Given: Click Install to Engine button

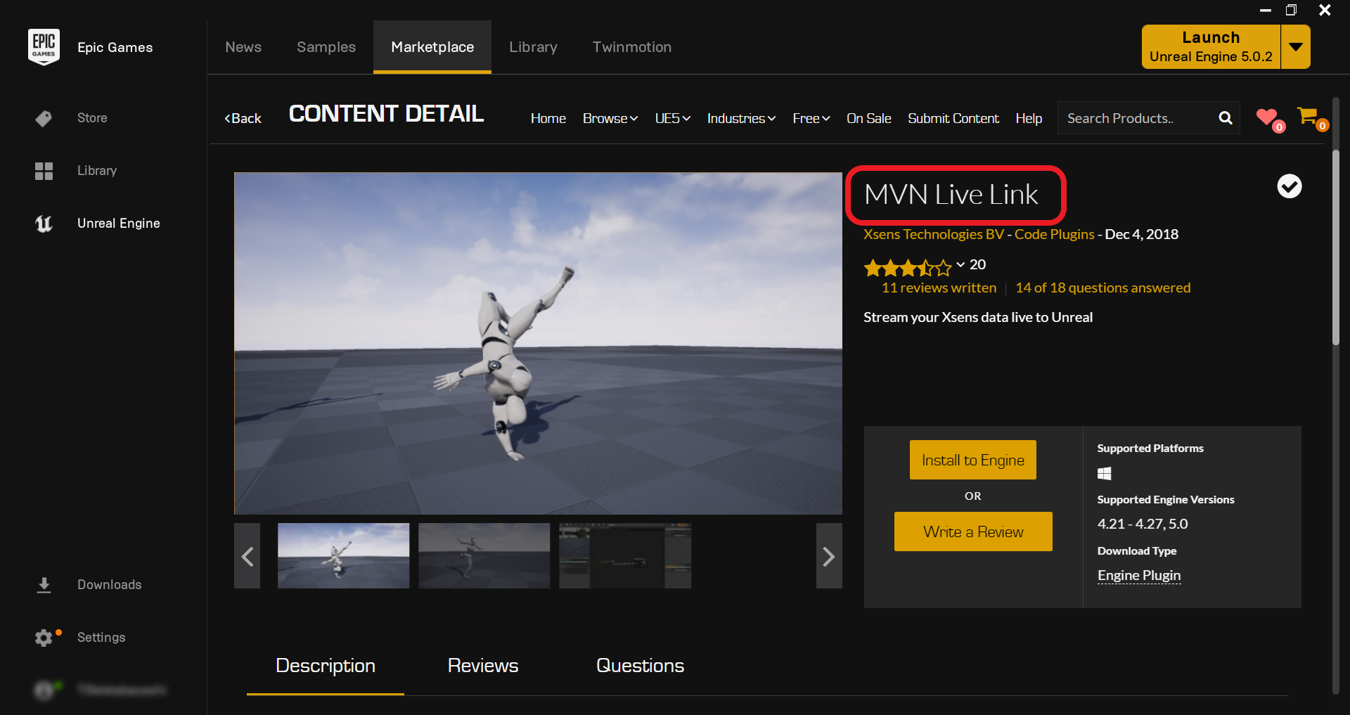Looking at the screenshot, I should click(973, 460).
